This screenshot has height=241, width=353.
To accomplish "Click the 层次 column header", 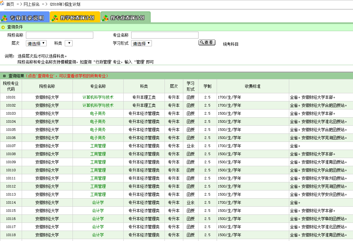I will pos(174,86).
